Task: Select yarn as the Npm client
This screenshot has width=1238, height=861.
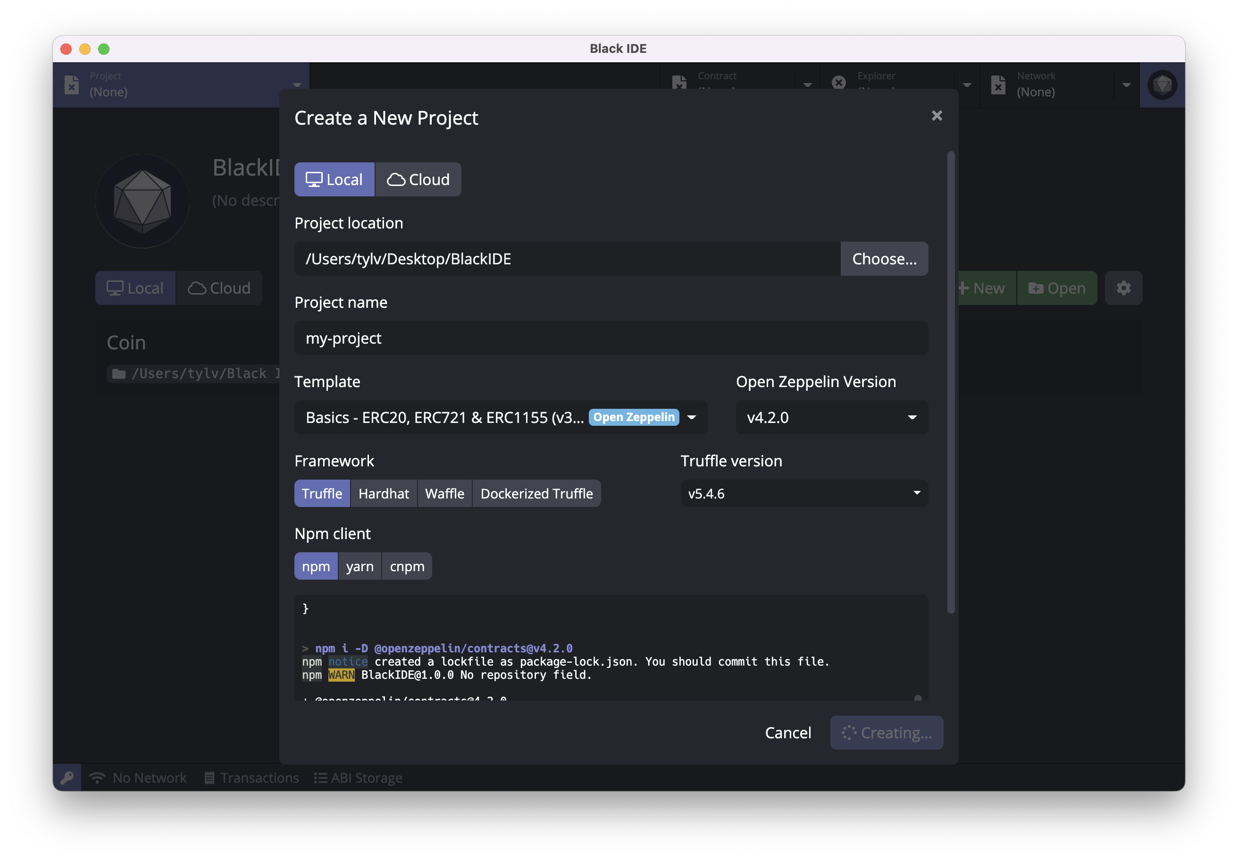Action: (360, 566)
